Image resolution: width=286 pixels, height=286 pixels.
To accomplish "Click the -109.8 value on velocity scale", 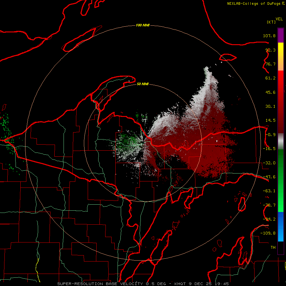I will pyautogui.click(x=268, y=233).
